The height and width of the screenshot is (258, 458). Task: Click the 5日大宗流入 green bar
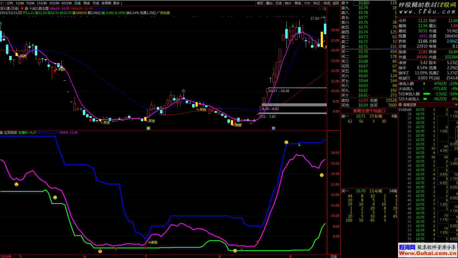(x=425, y=99)
